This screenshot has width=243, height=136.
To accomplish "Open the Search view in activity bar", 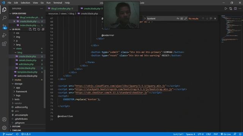I will (4, 18).
